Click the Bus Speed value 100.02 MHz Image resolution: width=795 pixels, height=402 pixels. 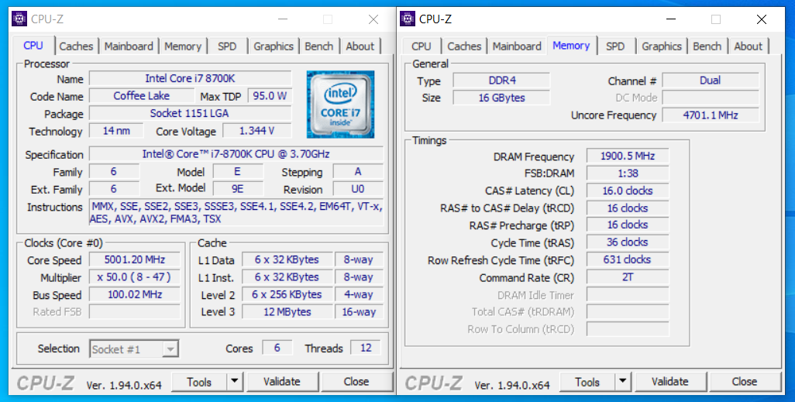pos(134,294)
